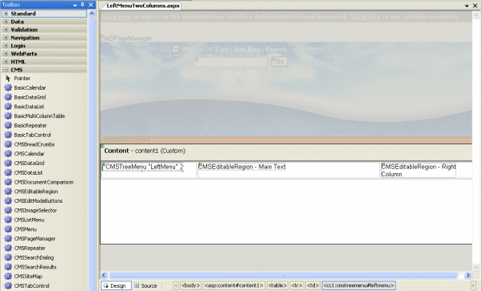
Task: Click the horizontal scrollbar track in designer
Action: [x=283, y=275]
